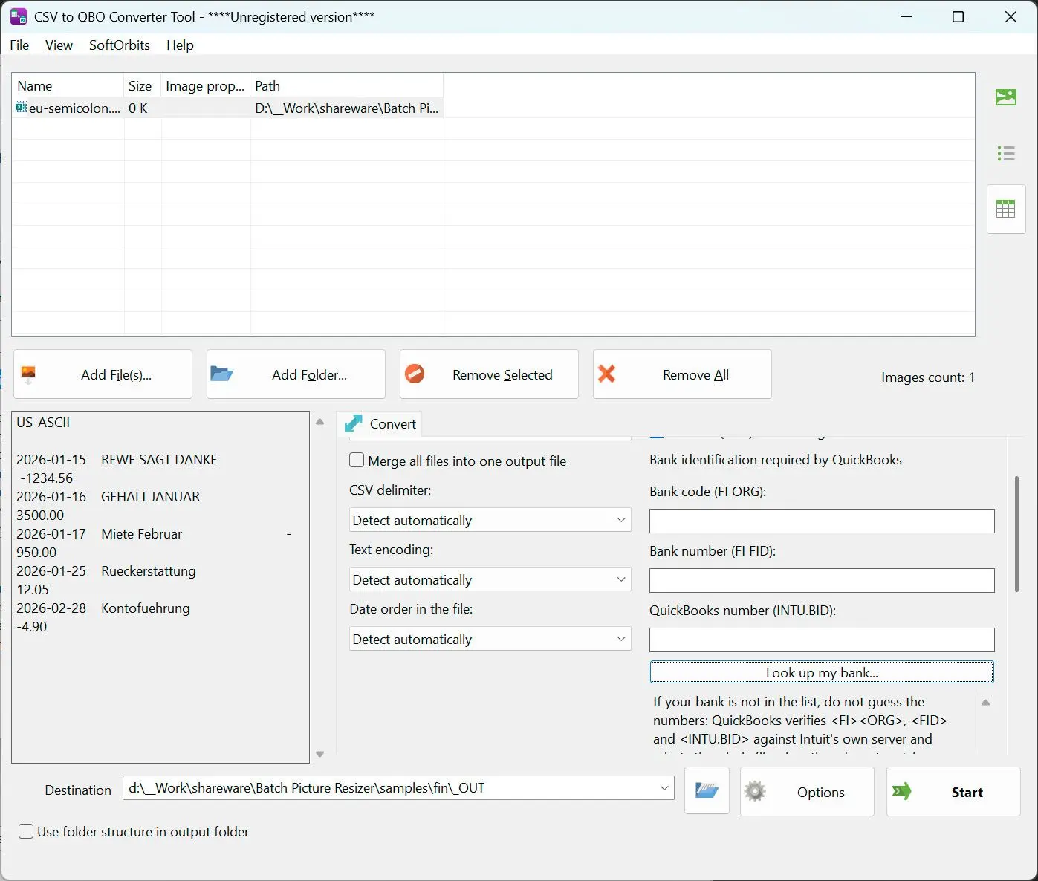1038x881 pixels.
Task: Click the Options button label
Action: point(820,793)
